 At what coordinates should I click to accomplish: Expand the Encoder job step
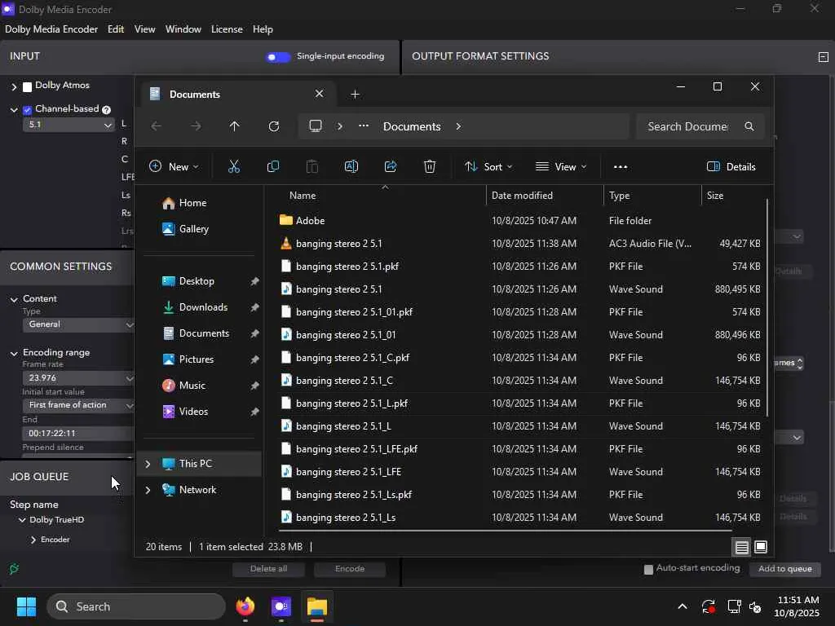pyautogui.click(x=33, y=540)
